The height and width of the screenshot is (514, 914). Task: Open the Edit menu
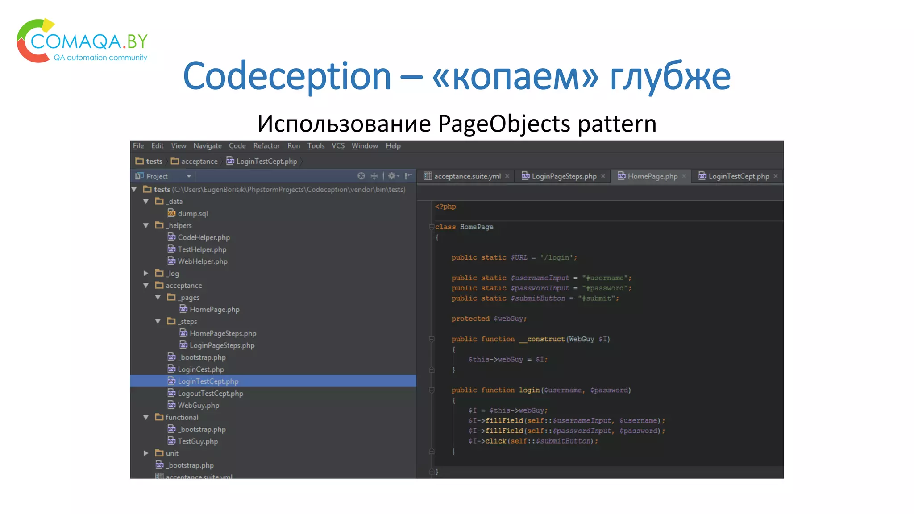pos(157,146)
